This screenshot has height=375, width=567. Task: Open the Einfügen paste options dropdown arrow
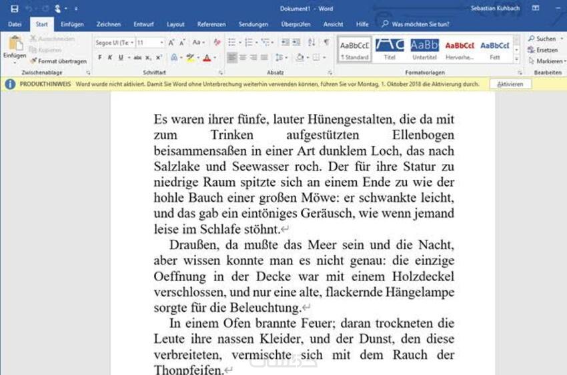[x=15, y=63]
